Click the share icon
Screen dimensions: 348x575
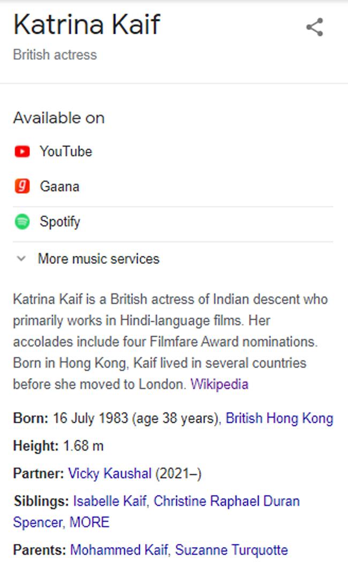coord(314,27)
